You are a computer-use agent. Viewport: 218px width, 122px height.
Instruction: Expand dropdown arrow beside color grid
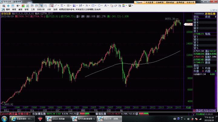tap(126, 5)
